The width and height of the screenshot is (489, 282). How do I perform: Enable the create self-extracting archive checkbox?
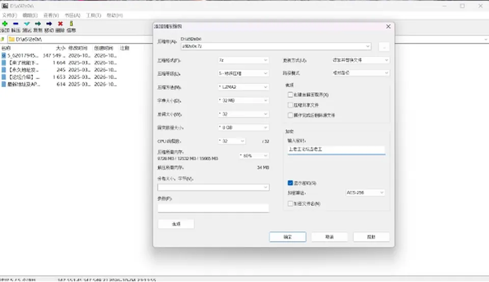click(x=290, y=95)
